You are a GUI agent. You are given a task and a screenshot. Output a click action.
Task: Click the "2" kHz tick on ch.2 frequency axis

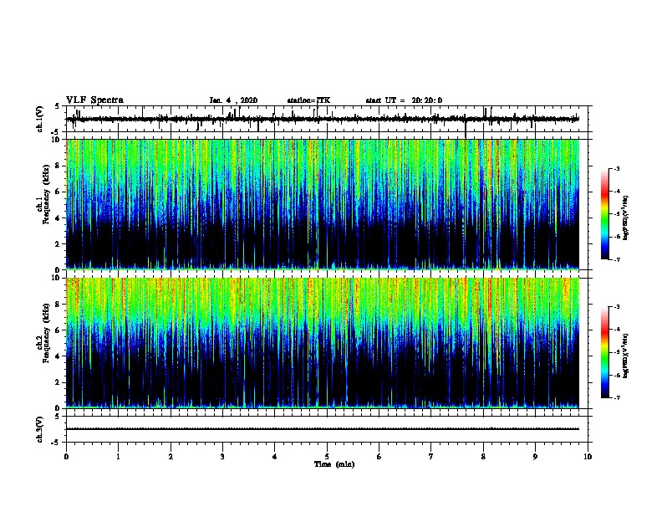(58, 382)
